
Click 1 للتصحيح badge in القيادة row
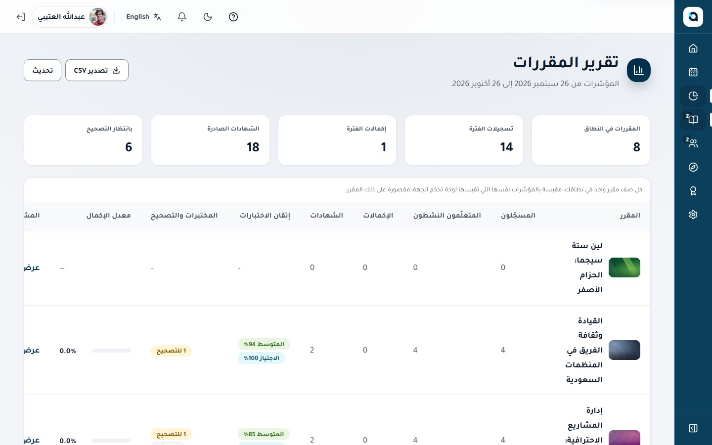point(171,351)
